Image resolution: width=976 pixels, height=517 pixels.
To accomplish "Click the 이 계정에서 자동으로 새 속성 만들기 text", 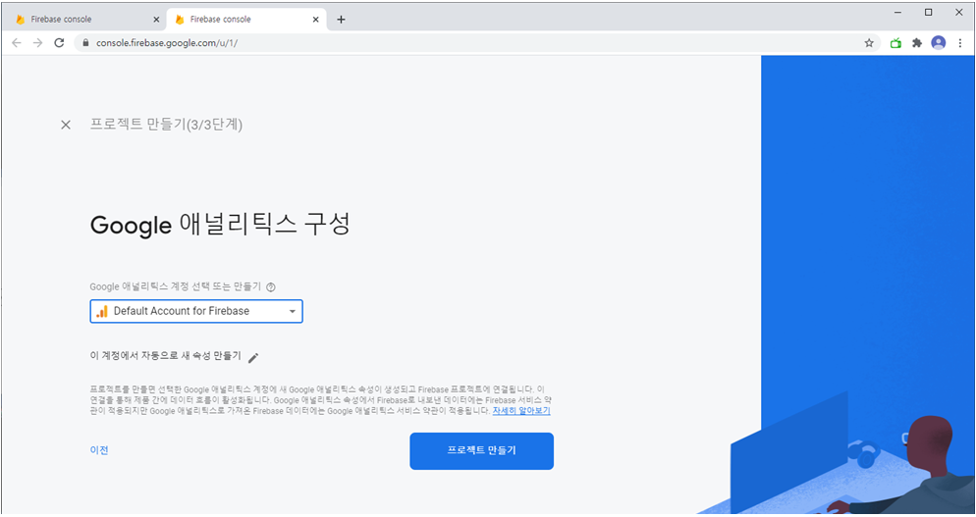I will click(166, 356).
